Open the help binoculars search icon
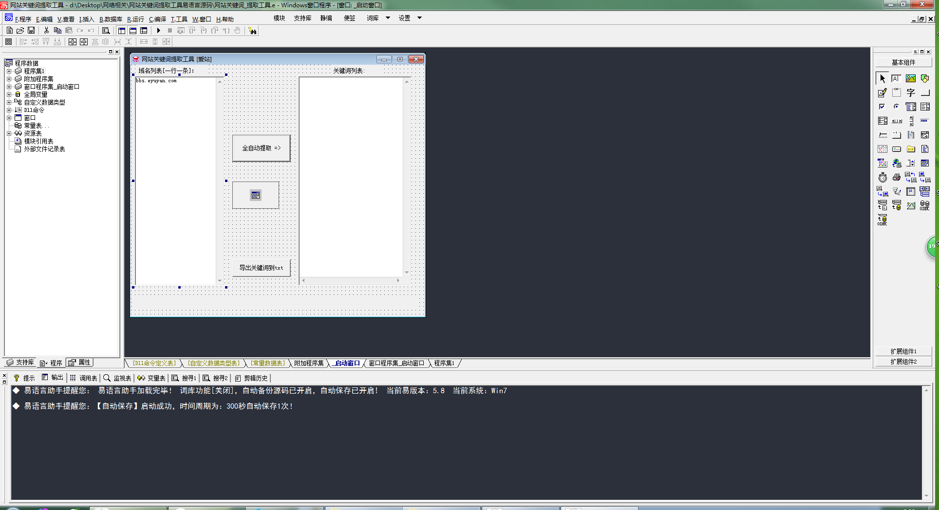Screen dimensions: 939x510 (252, 31)
